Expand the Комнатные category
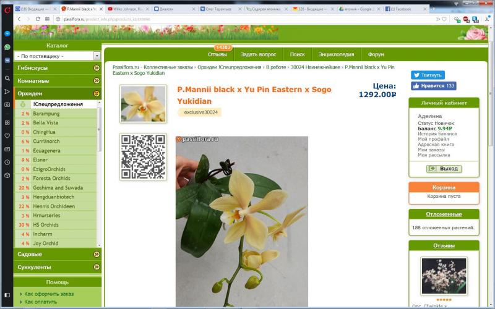The height and width of the screenshot is (309, 495). click(x=97, y=81)
